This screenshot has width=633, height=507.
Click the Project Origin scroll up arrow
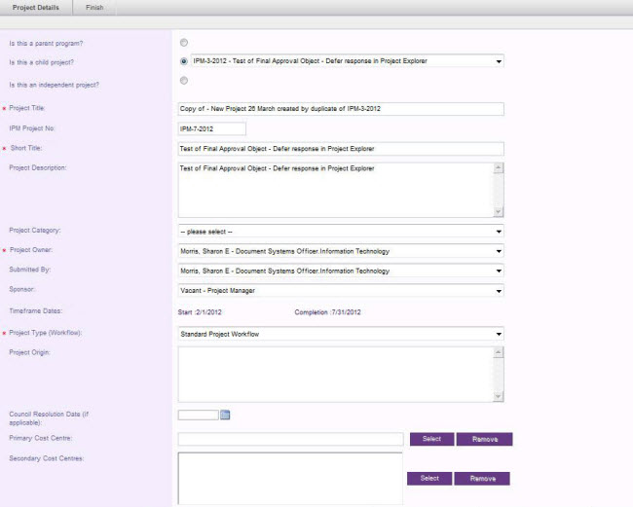[x=499, y=352]
